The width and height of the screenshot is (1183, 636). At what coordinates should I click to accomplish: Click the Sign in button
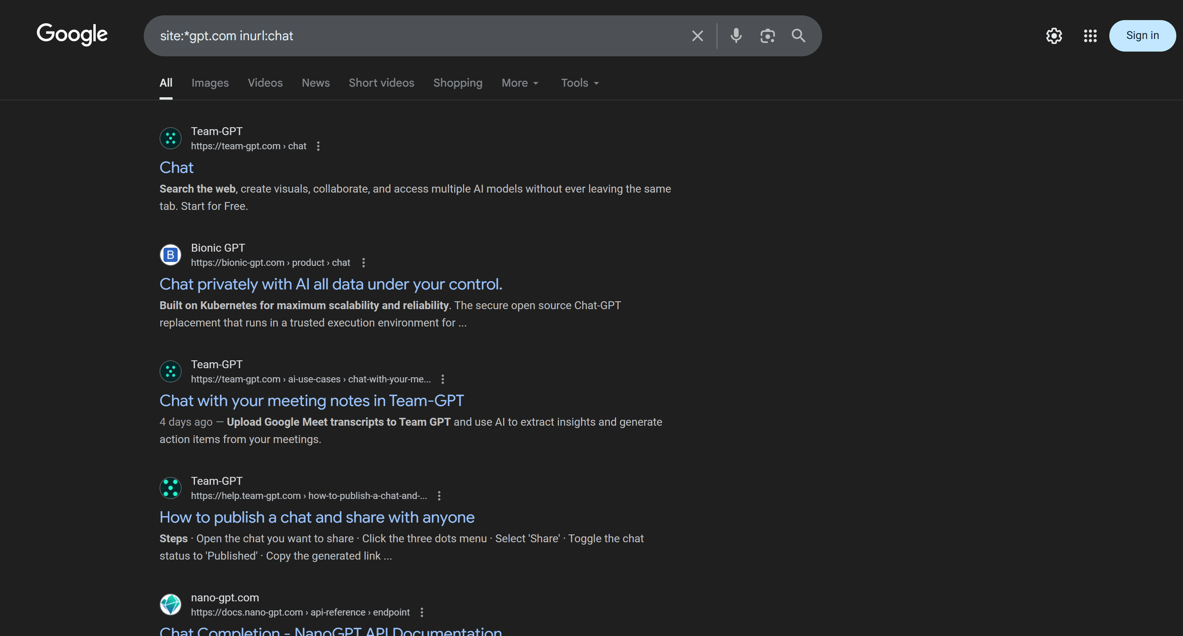click(1142, 35)
